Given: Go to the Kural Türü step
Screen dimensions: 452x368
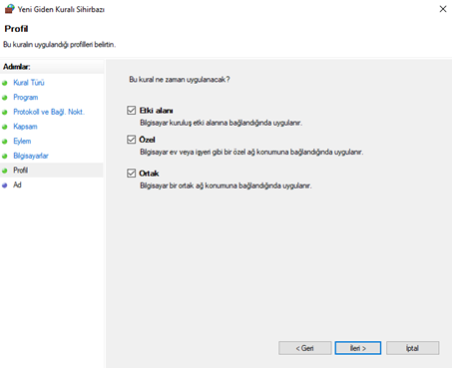Looking at the screenshot, I should tap(29, 83).
